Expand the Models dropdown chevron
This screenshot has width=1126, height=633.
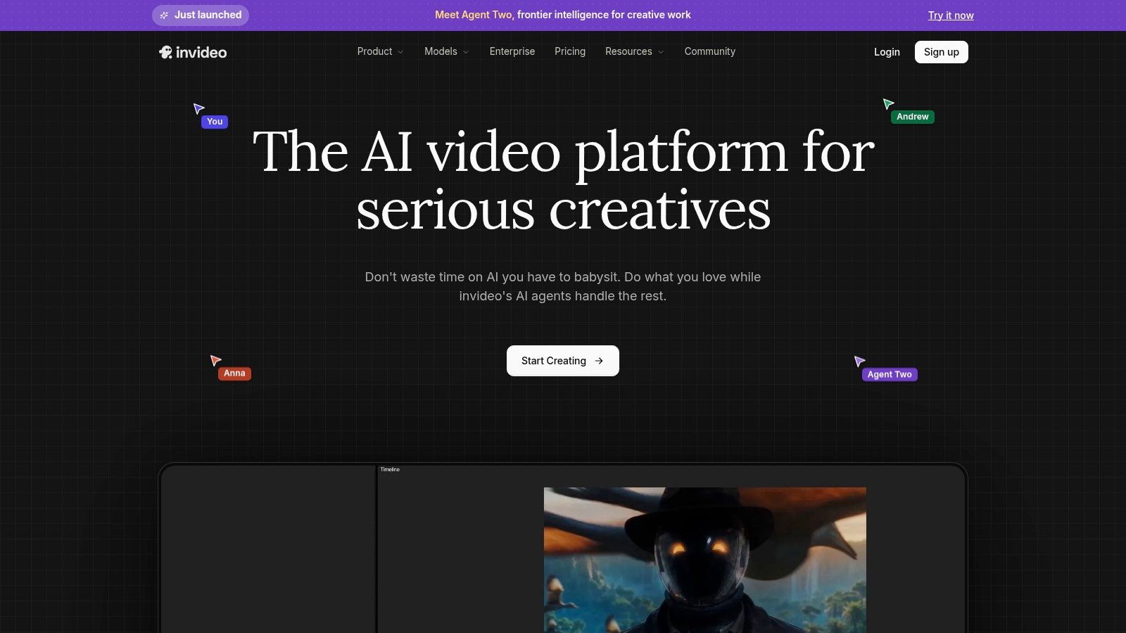[465, 52]
